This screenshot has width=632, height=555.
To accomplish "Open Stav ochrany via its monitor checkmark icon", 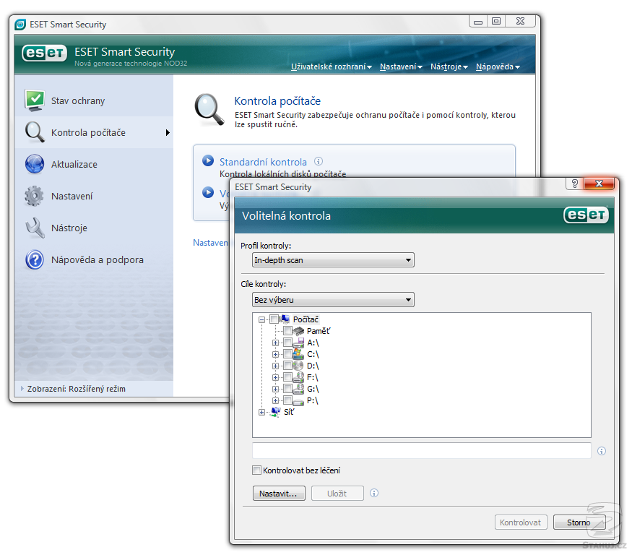I will [x=35, y=100].
